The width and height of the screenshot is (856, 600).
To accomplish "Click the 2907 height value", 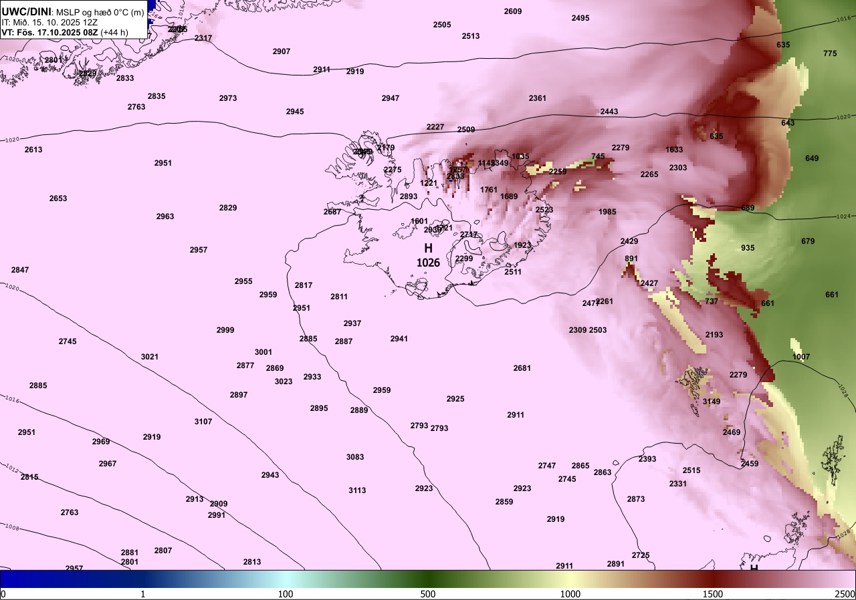I will click(x=282, y=51).
